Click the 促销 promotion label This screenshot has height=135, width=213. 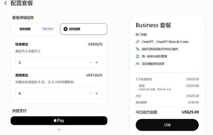click(x=142, y=86)
